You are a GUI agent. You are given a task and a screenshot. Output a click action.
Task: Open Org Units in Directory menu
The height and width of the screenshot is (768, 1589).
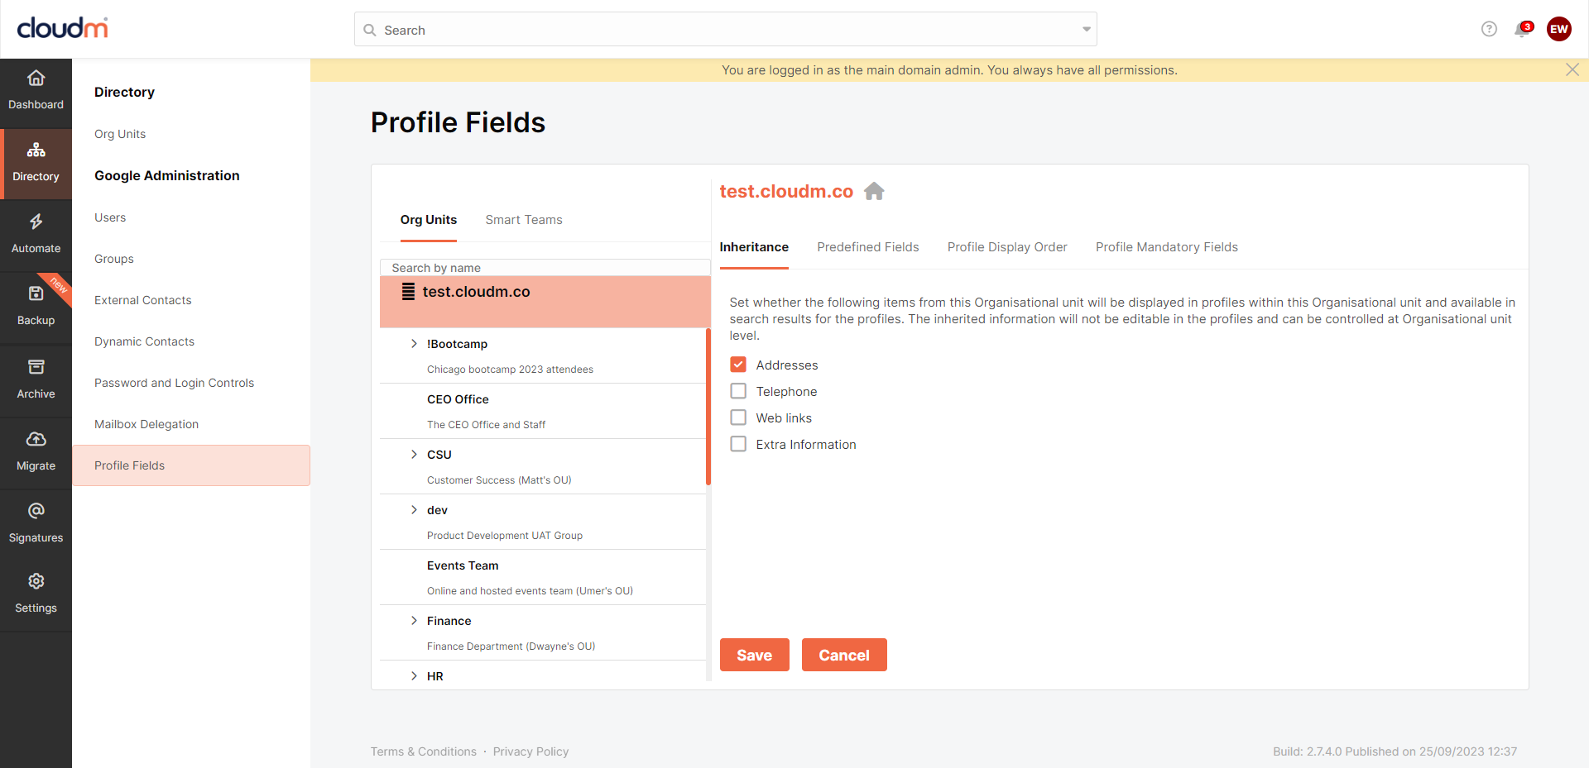[x=120, y=134]
